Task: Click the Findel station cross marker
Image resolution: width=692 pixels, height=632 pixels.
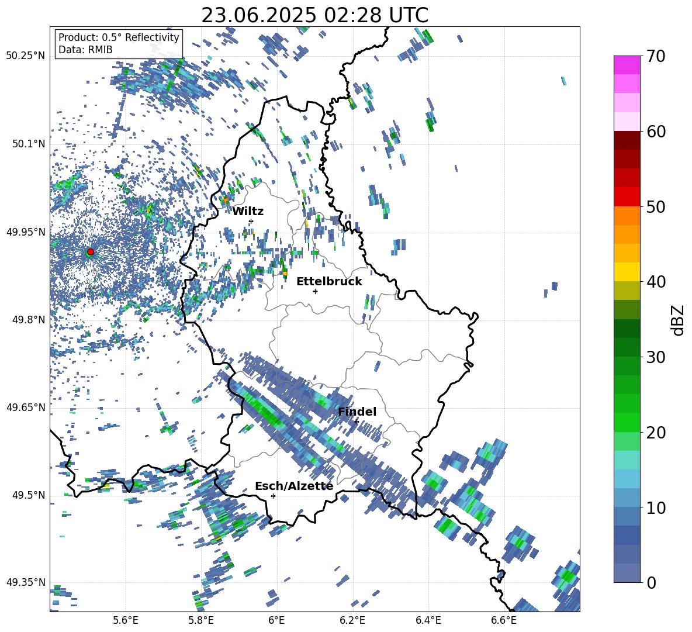Action: tap(357, 422)
